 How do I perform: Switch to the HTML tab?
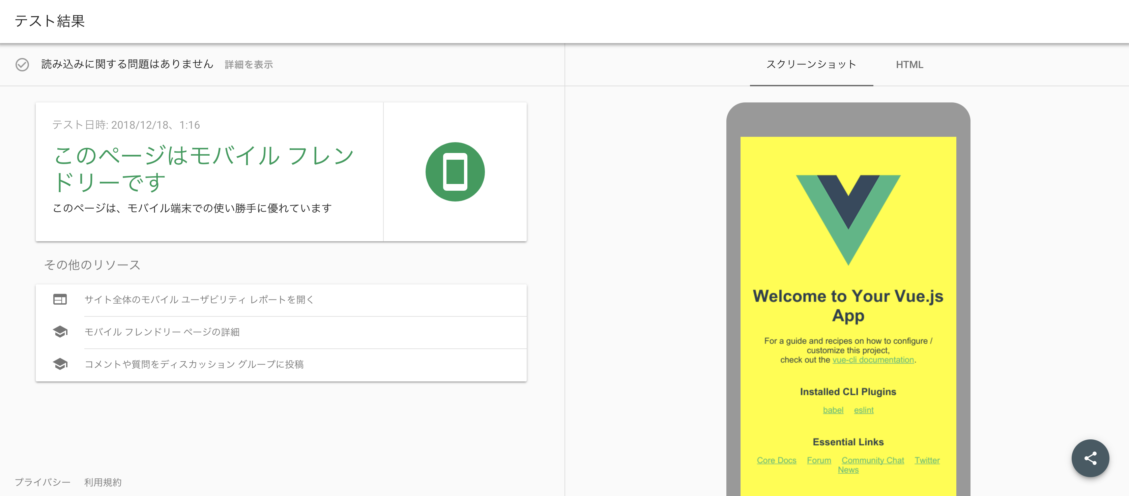pyautogui.click(x=909, y=65)
